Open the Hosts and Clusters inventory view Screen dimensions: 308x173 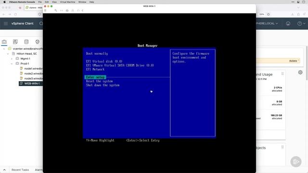point(4,42)
